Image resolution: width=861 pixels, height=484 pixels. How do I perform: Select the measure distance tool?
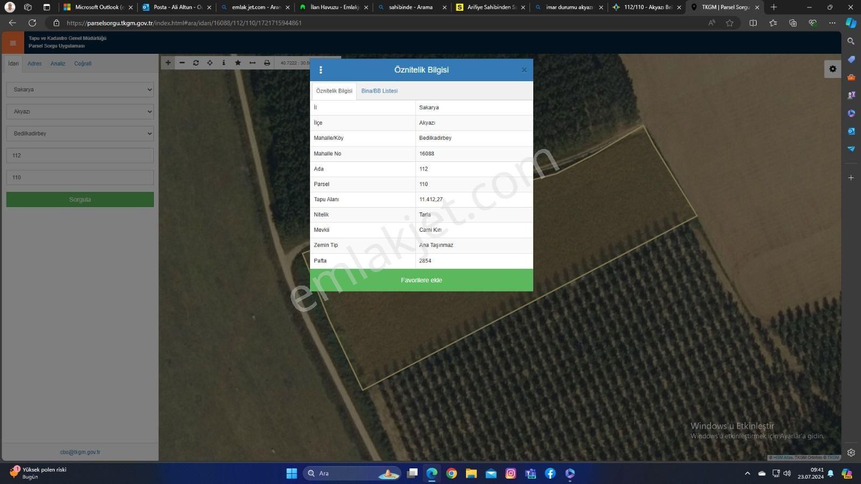[252, 63]
